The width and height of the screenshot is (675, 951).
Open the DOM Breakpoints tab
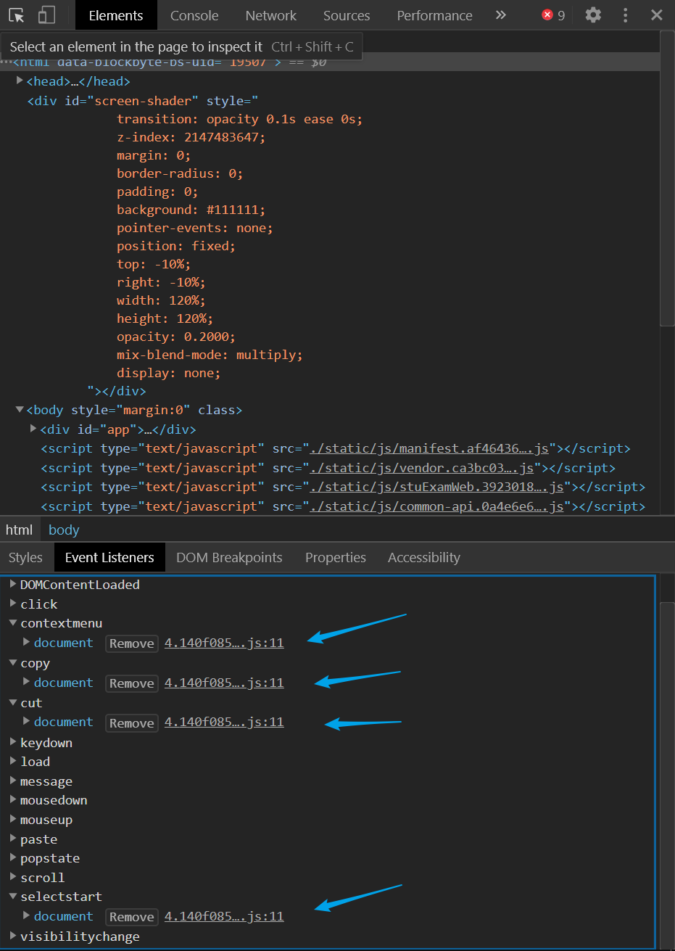coord(229,557)
